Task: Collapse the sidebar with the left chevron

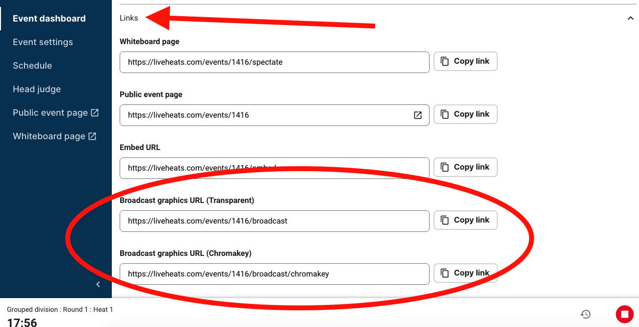Action: [98, 284]
